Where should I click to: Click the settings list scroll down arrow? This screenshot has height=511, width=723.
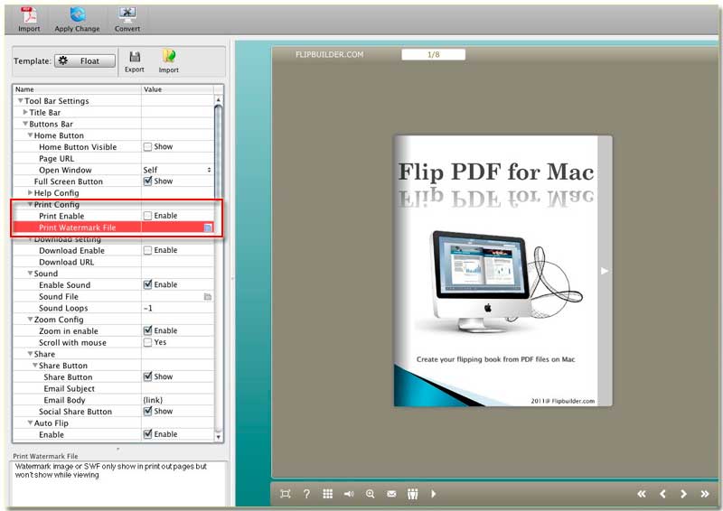219,437
